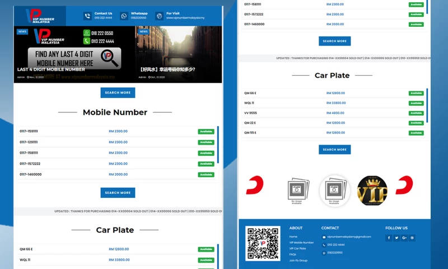Open the FAQs link in footer

pos(292,254)
